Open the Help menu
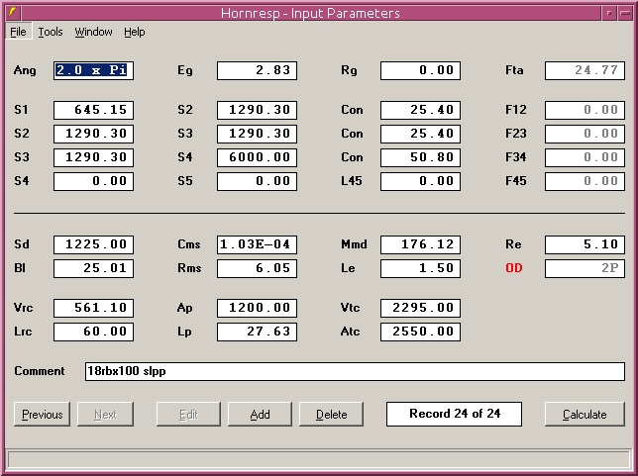This screenshot has width=638, height=476. point(135,32)
